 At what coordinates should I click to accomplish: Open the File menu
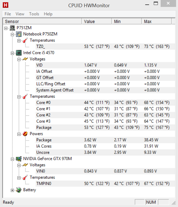(8, 14)
